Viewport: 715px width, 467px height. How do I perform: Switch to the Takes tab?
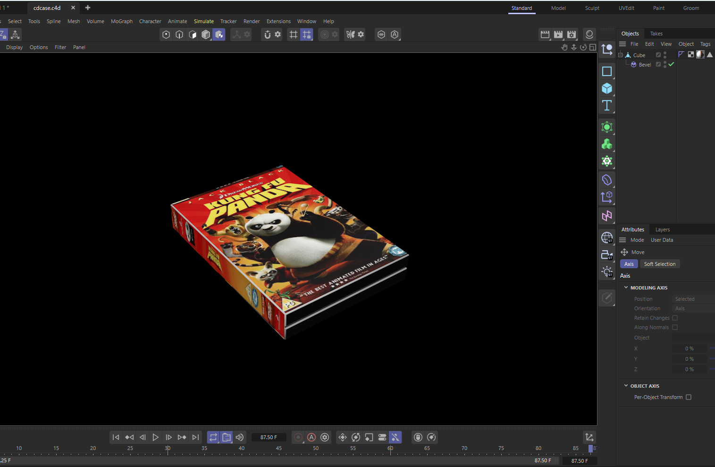656,33
